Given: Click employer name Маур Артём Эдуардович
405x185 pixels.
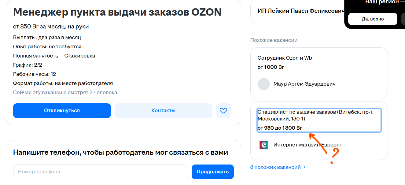Looking at the screenshot, I should (x=304, y=84).
